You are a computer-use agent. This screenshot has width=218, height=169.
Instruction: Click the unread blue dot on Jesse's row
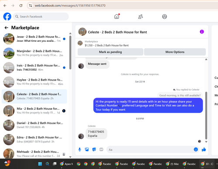click(x=64, y=39)
